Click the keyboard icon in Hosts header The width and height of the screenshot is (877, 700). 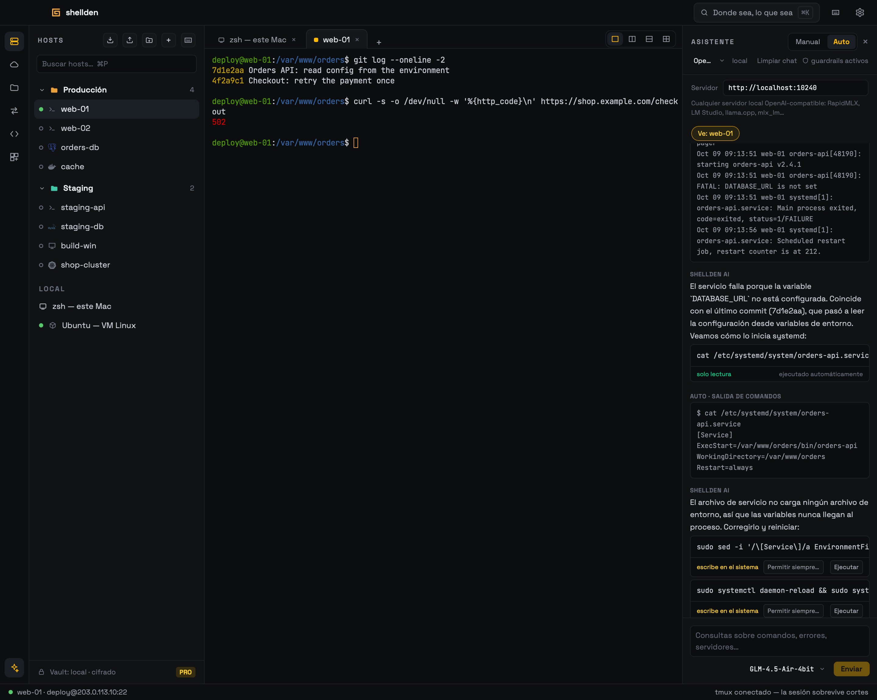[188, 40]
